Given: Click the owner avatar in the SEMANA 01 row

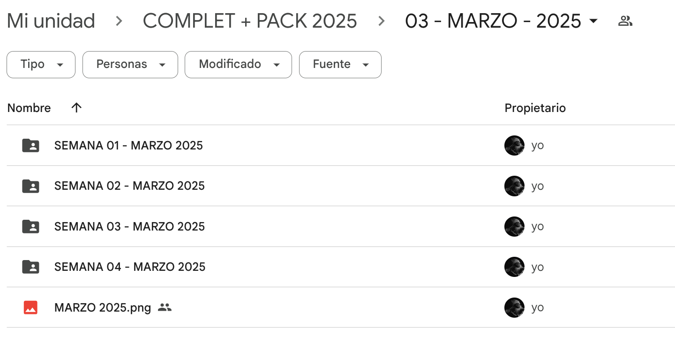Looking at the screenshot, I should pos(514,145).
